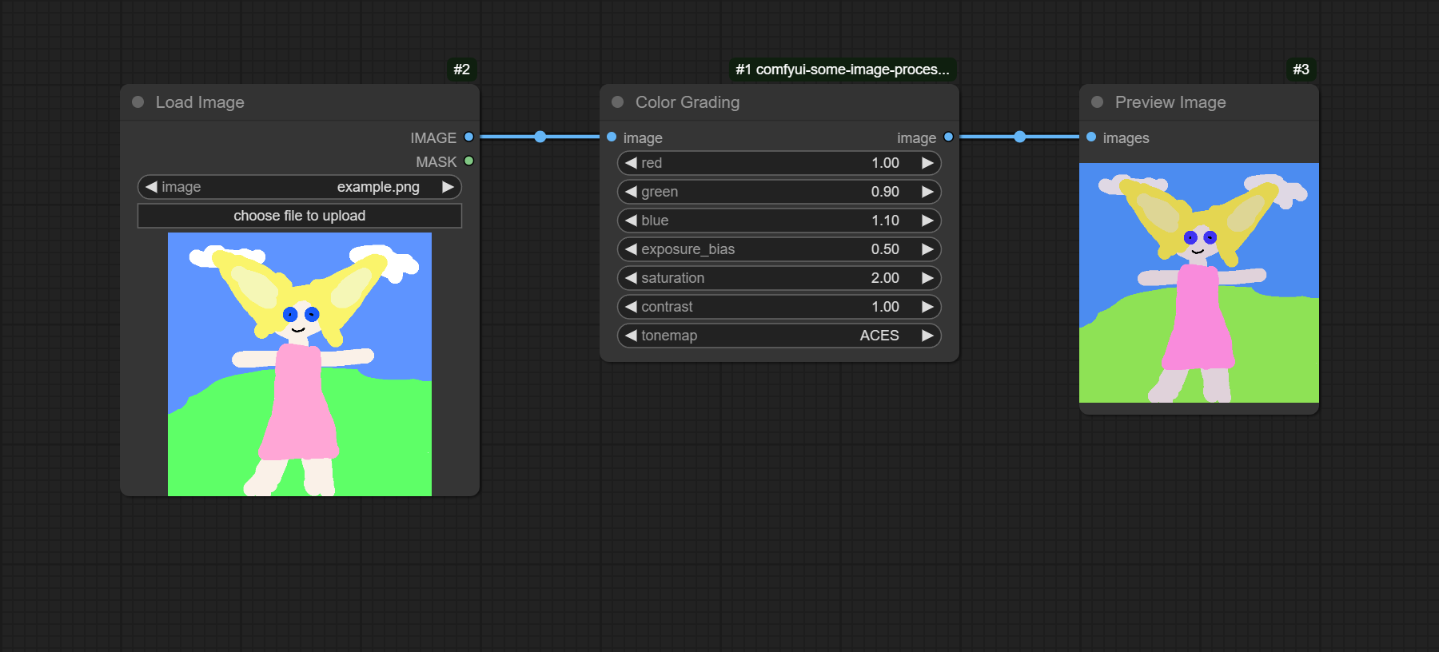
Task: Click the exposure_bias value 0.50
Action: click(x=885, y=249)
